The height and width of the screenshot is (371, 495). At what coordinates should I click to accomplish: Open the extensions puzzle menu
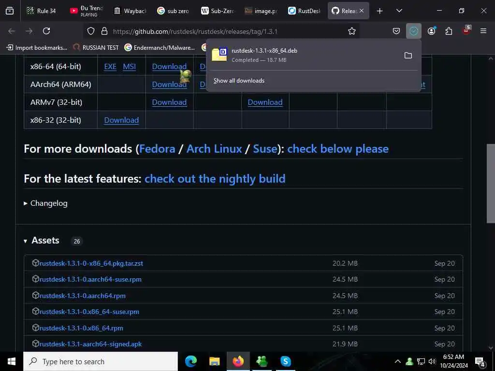pyautogui.click(x=449, y=31)
